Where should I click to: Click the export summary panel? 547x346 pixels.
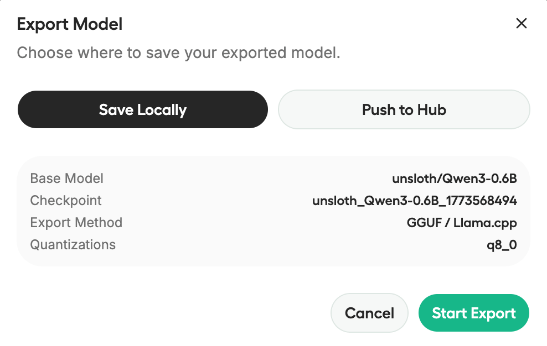pos(273,211)
